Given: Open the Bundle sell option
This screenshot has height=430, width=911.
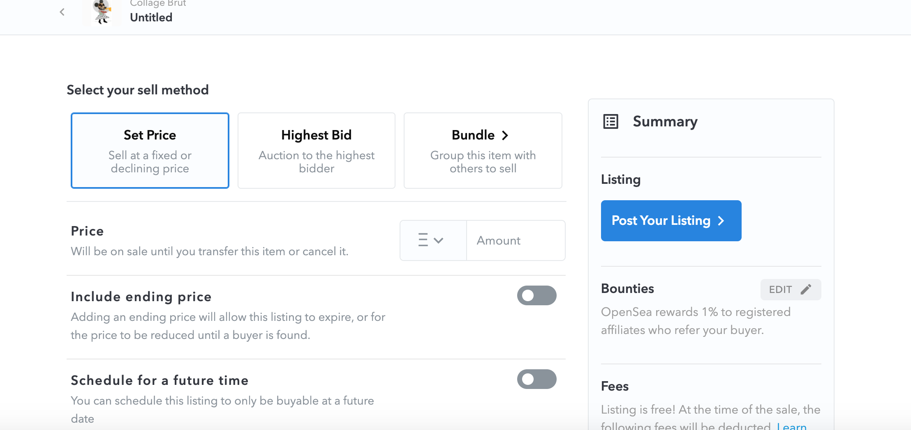Looking at the screenshot, I should (x=483, y=151).
